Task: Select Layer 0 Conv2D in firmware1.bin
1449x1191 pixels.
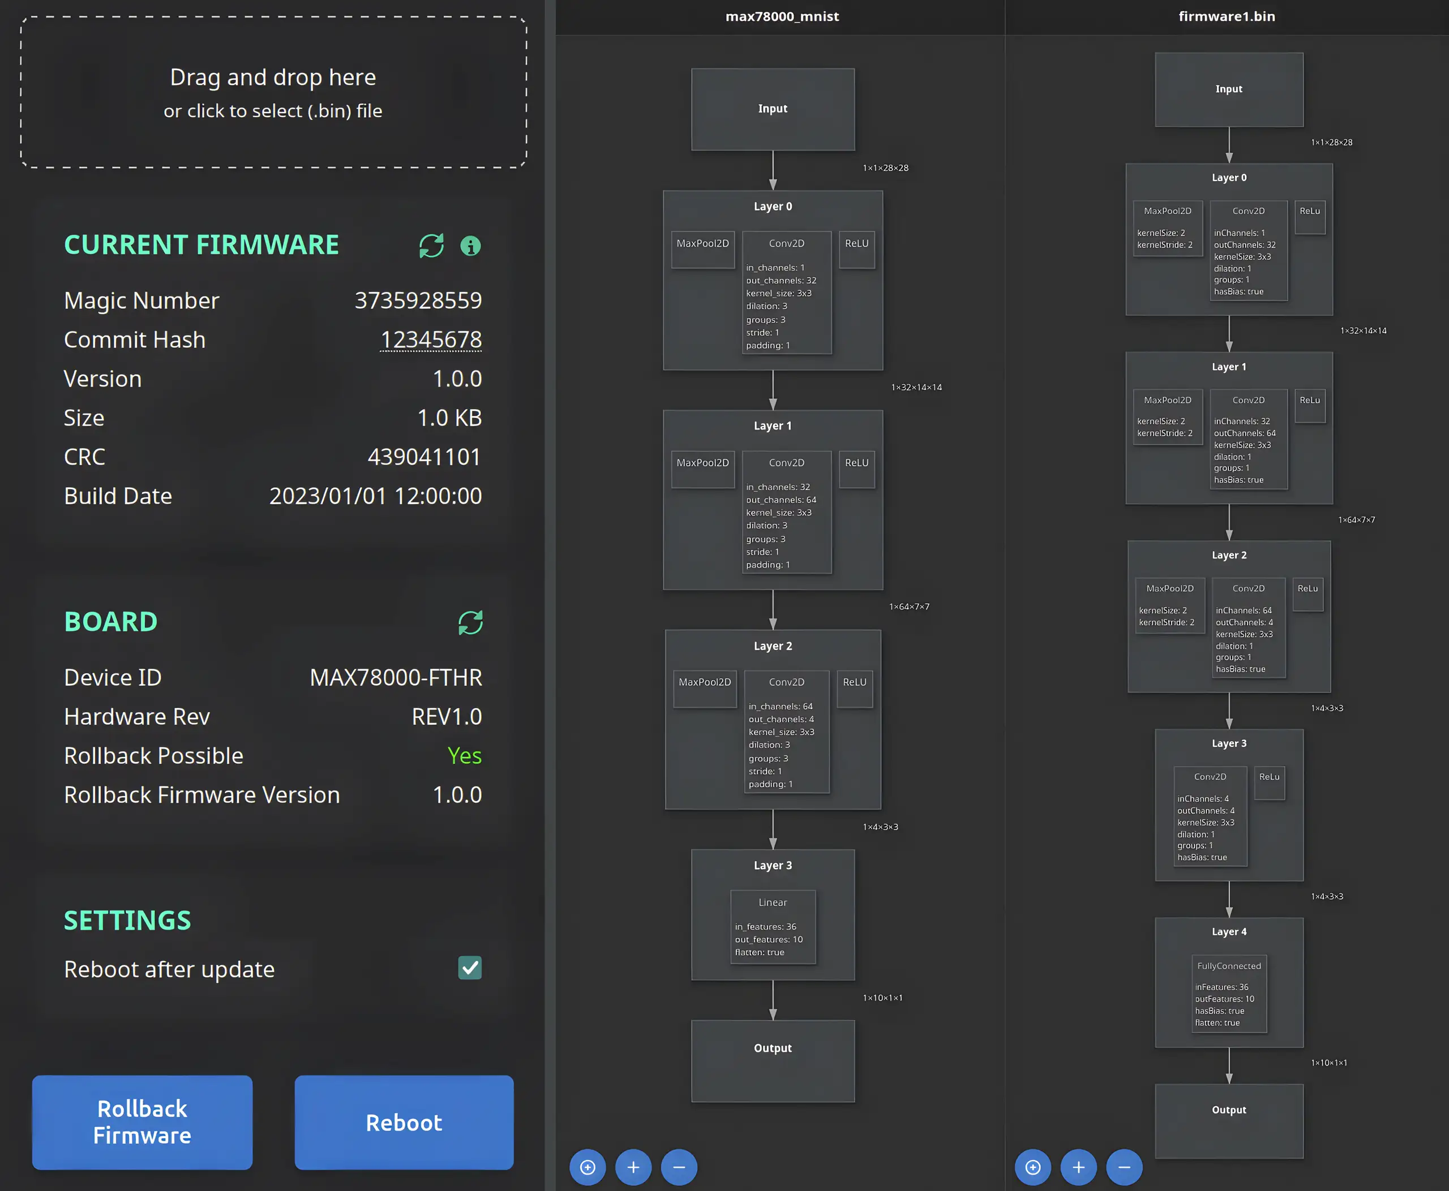Action: coord(1249,251)
